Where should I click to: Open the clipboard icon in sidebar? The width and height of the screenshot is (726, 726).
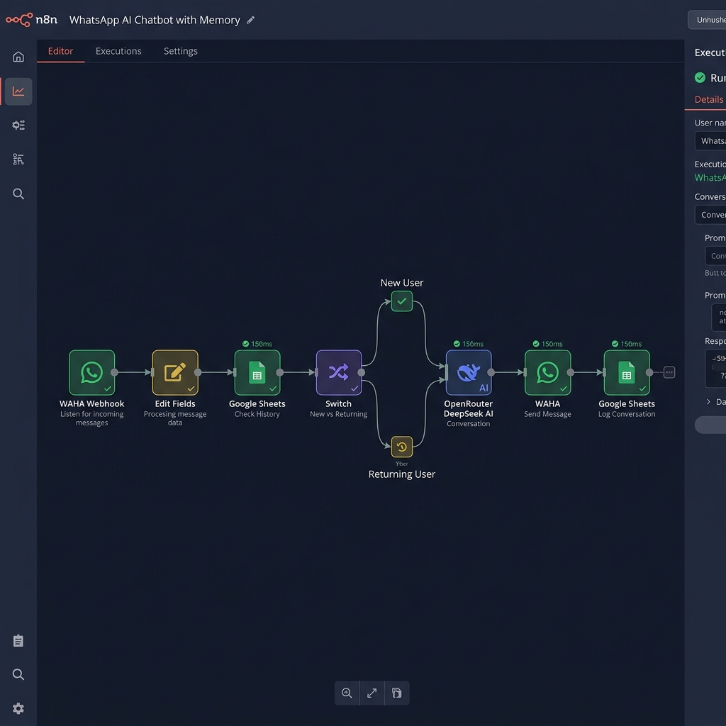(18, 641)
